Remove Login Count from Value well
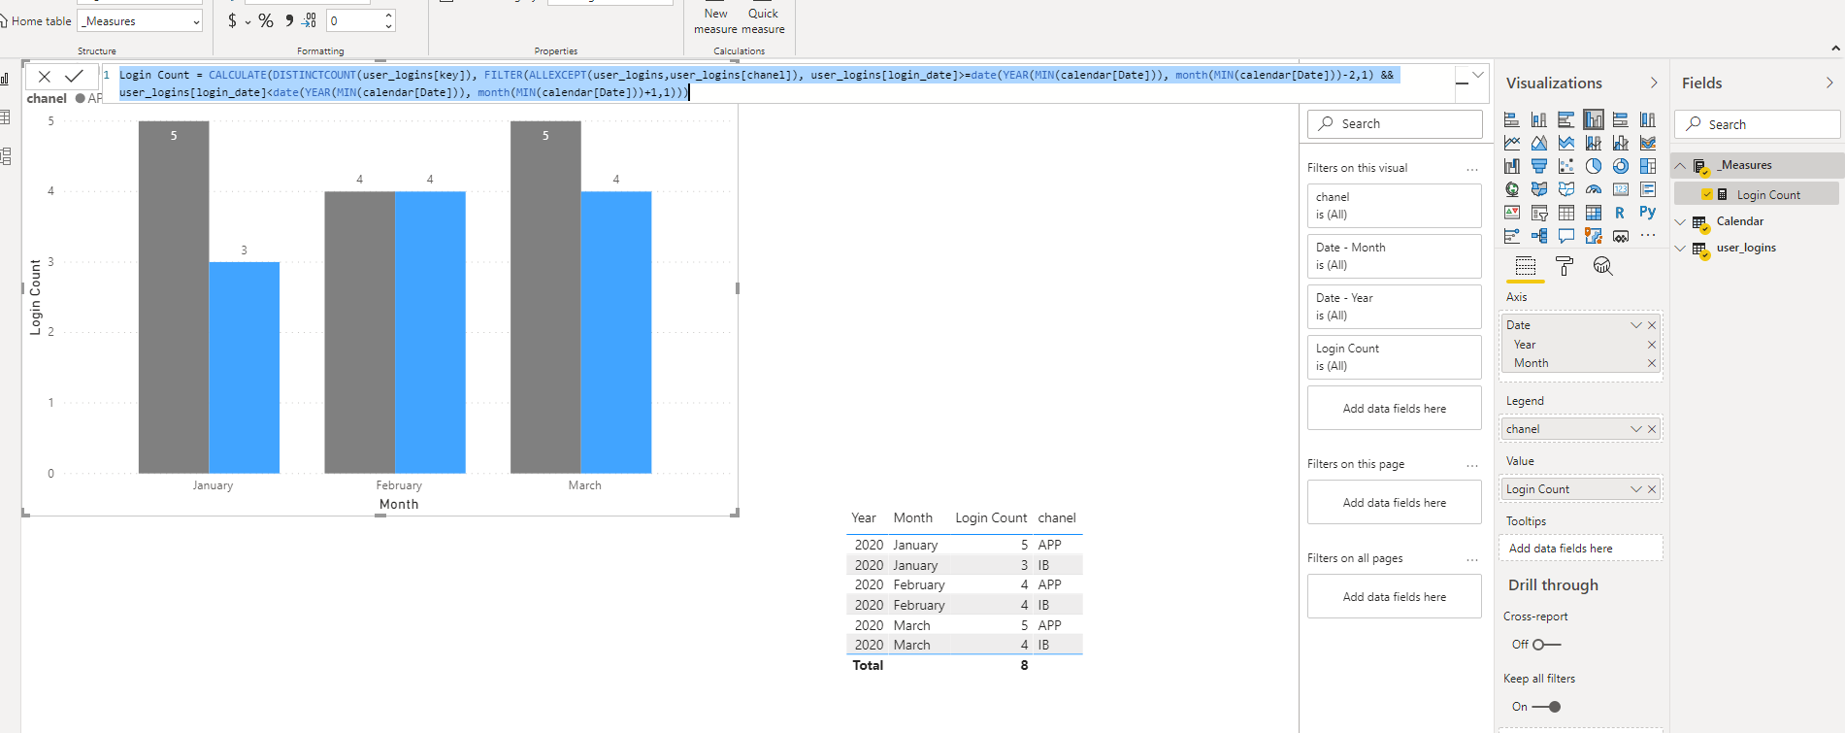Image resolution: width=1845 pixels, height=733 pixels. click(1652, 489)
